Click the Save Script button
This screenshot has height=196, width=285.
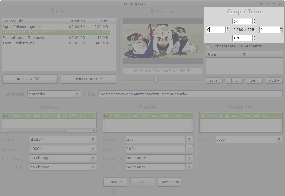[169, 182]
